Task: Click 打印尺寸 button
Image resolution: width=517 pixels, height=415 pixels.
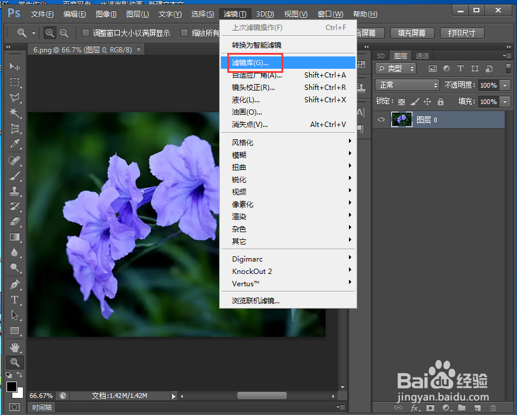Action: [462, 33]
